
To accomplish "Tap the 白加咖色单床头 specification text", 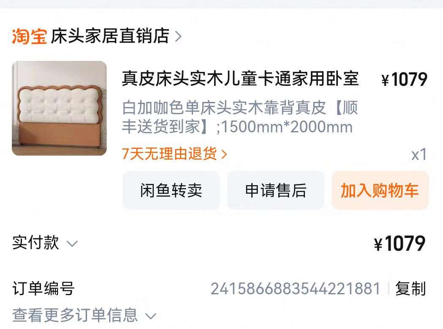I will (240, 117).
